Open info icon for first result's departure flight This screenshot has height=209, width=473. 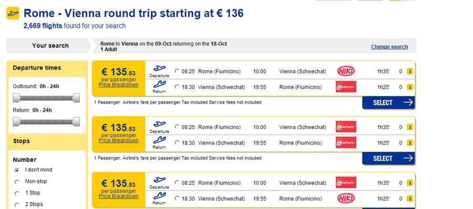click(x=409, y=72)
